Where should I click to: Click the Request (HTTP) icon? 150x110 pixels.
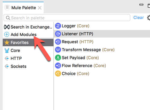point(58,42)
